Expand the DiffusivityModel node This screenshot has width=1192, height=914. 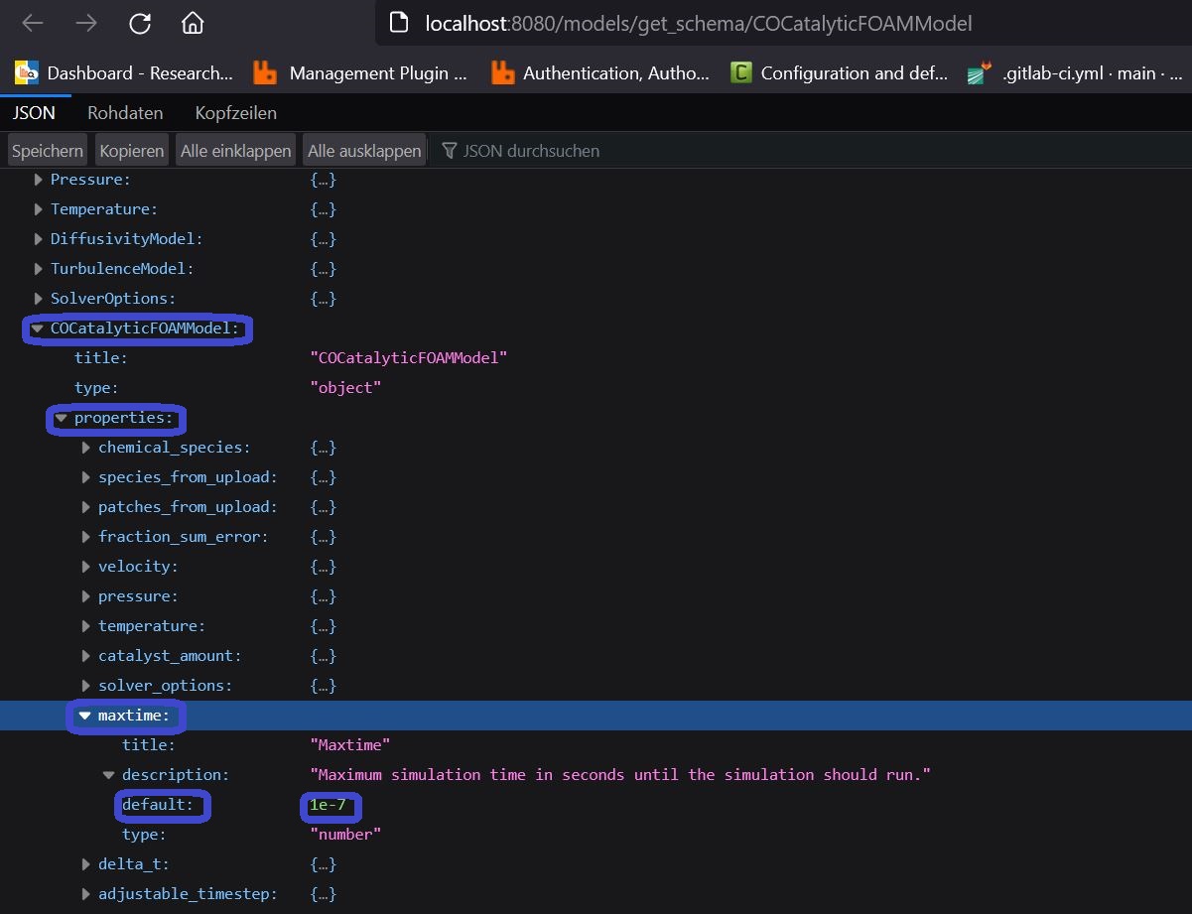[39, 239]
